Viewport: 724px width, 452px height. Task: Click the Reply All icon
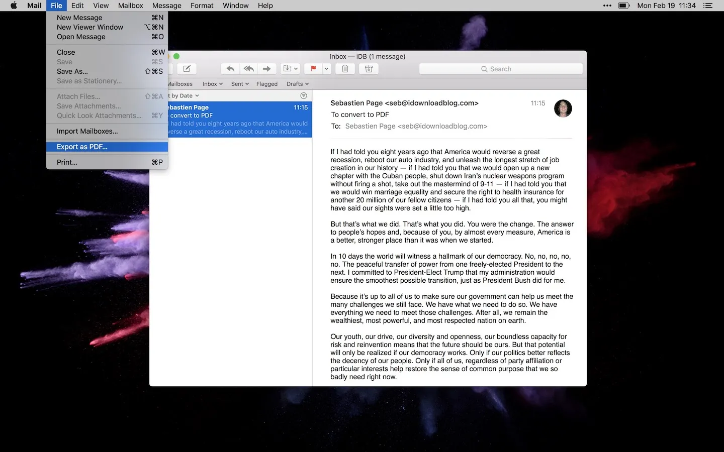(x=248, y=68)
